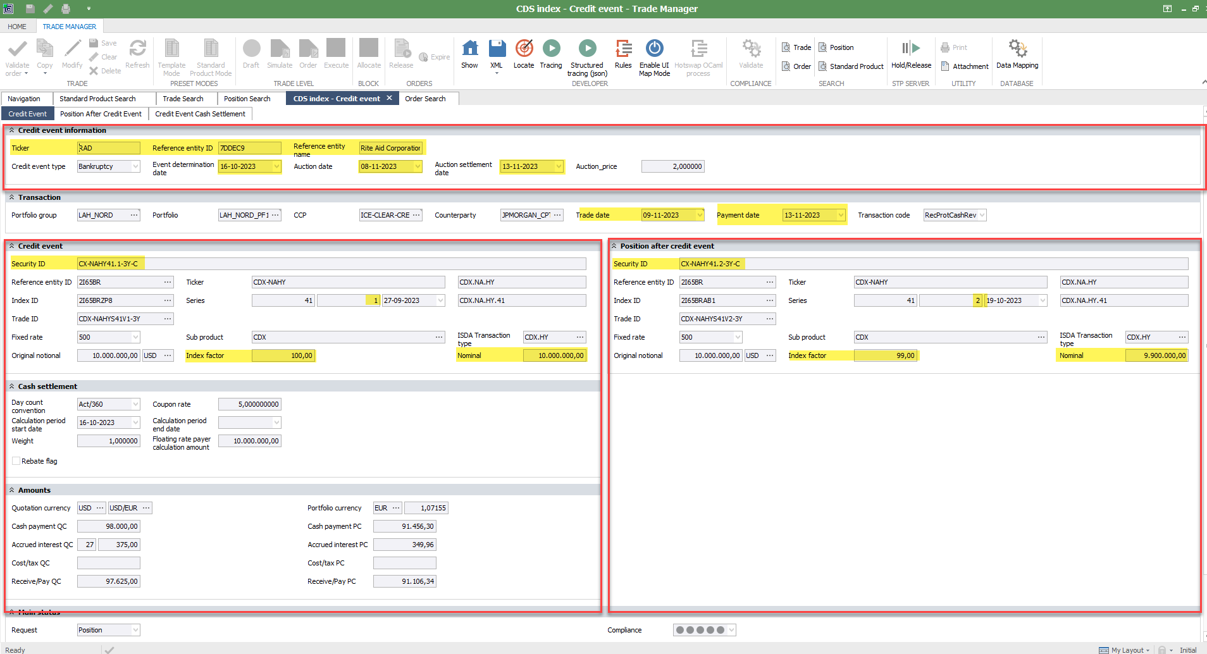Click the Locate target icon
This screenshot has width=1207, height=654.
pyautogui.click(x=524, y=49)
